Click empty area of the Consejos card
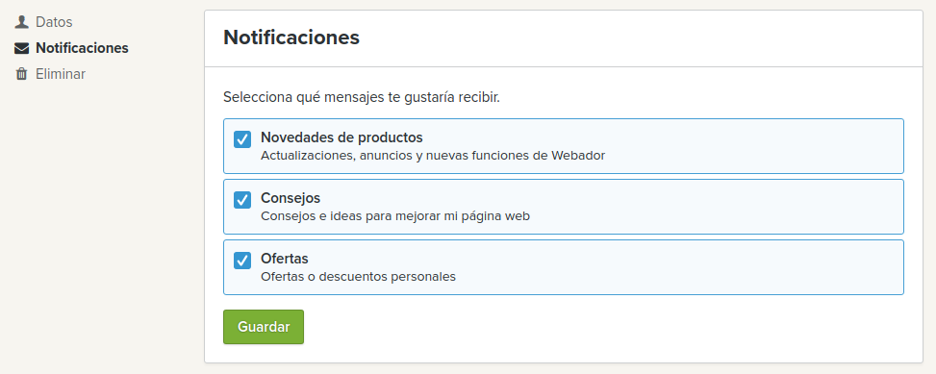The image size is (936, 374). tap(717, 207)
